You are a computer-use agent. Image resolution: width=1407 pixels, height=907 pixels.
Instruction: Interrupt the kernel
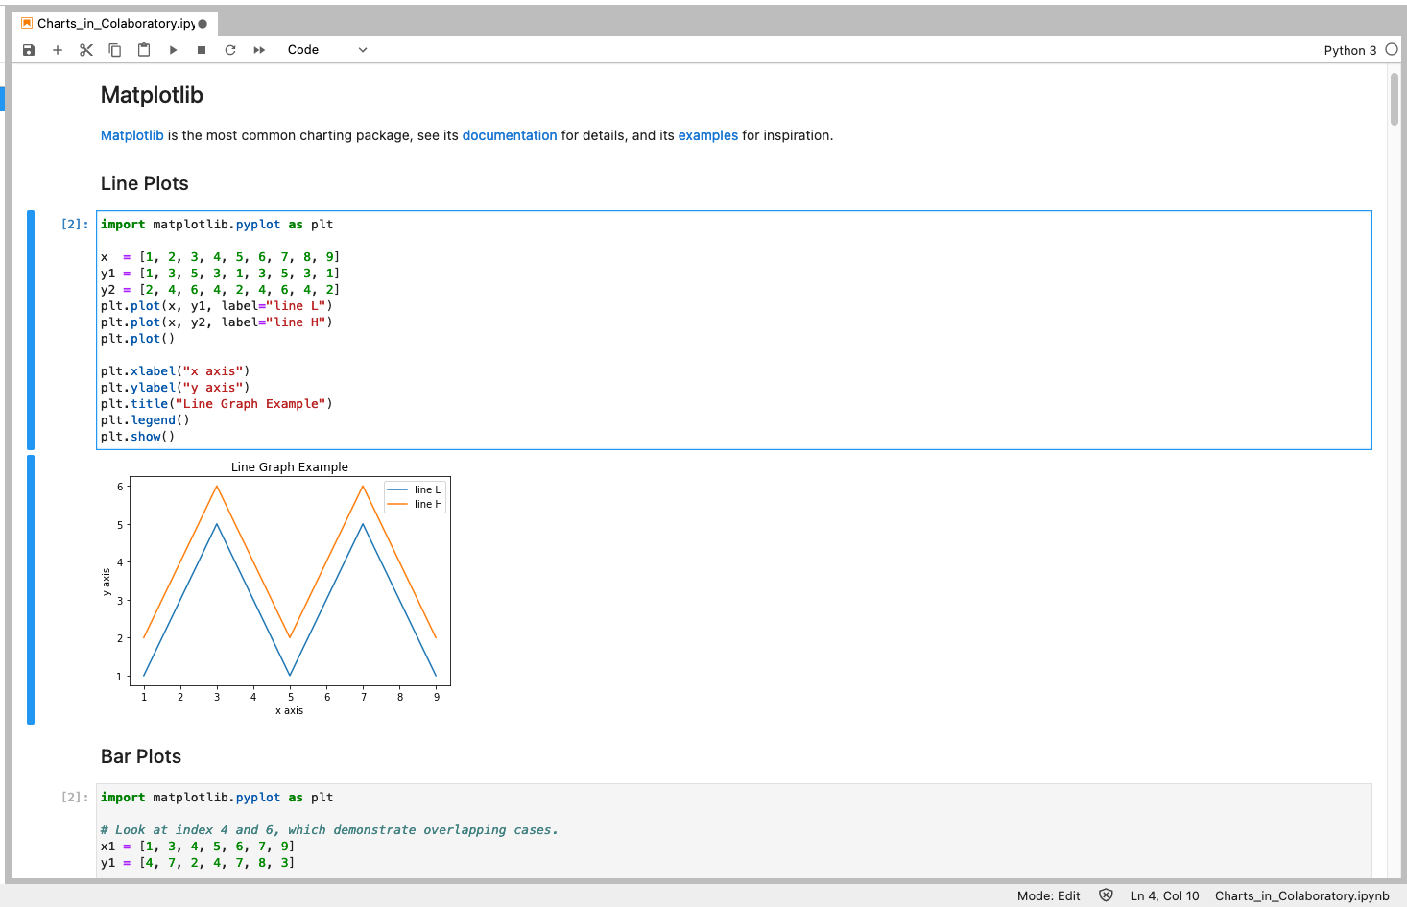pyautogui.click(x=201, y=49)
